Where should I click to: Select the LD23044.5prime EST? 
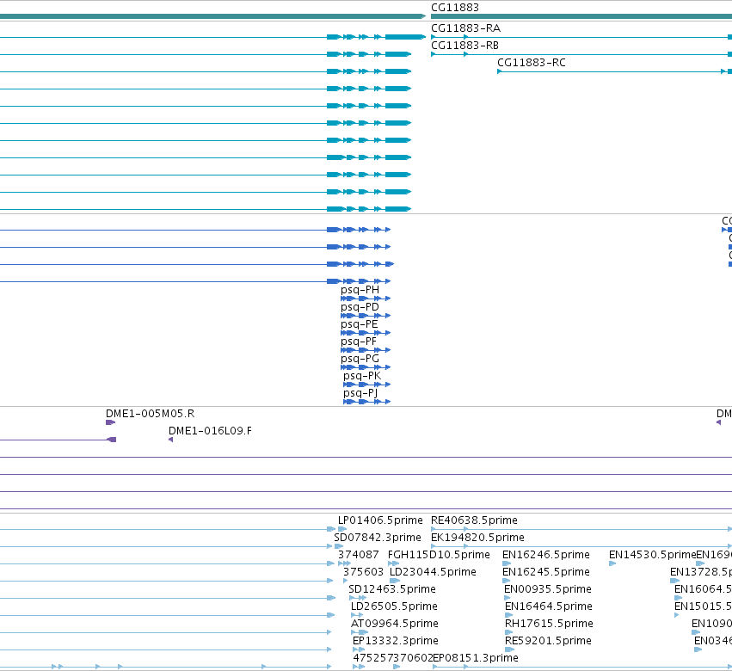433,572
